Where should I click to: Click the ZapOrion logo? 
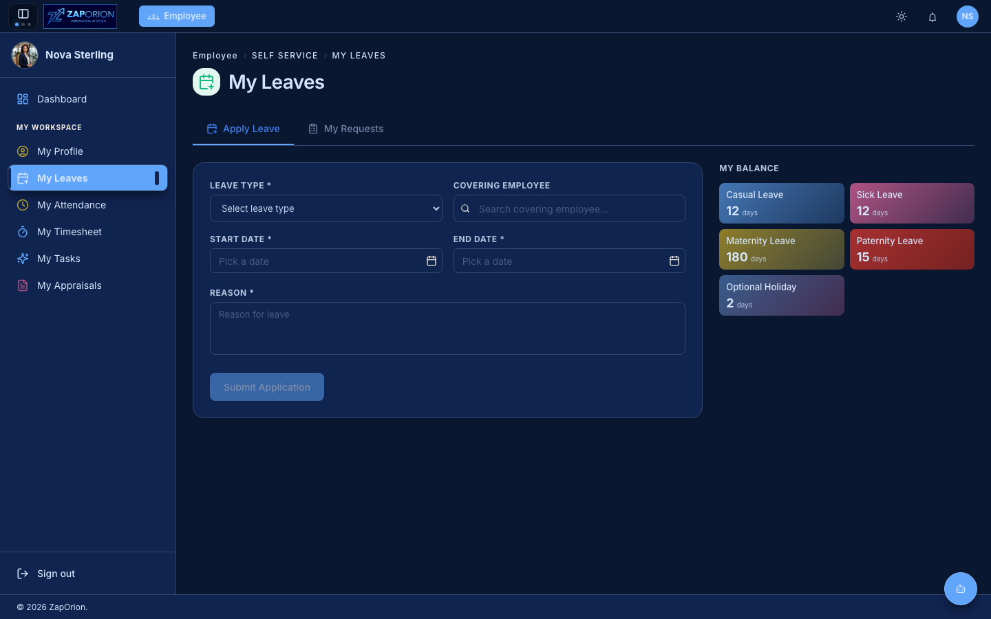pyautogui.click(x=80, y=16)
